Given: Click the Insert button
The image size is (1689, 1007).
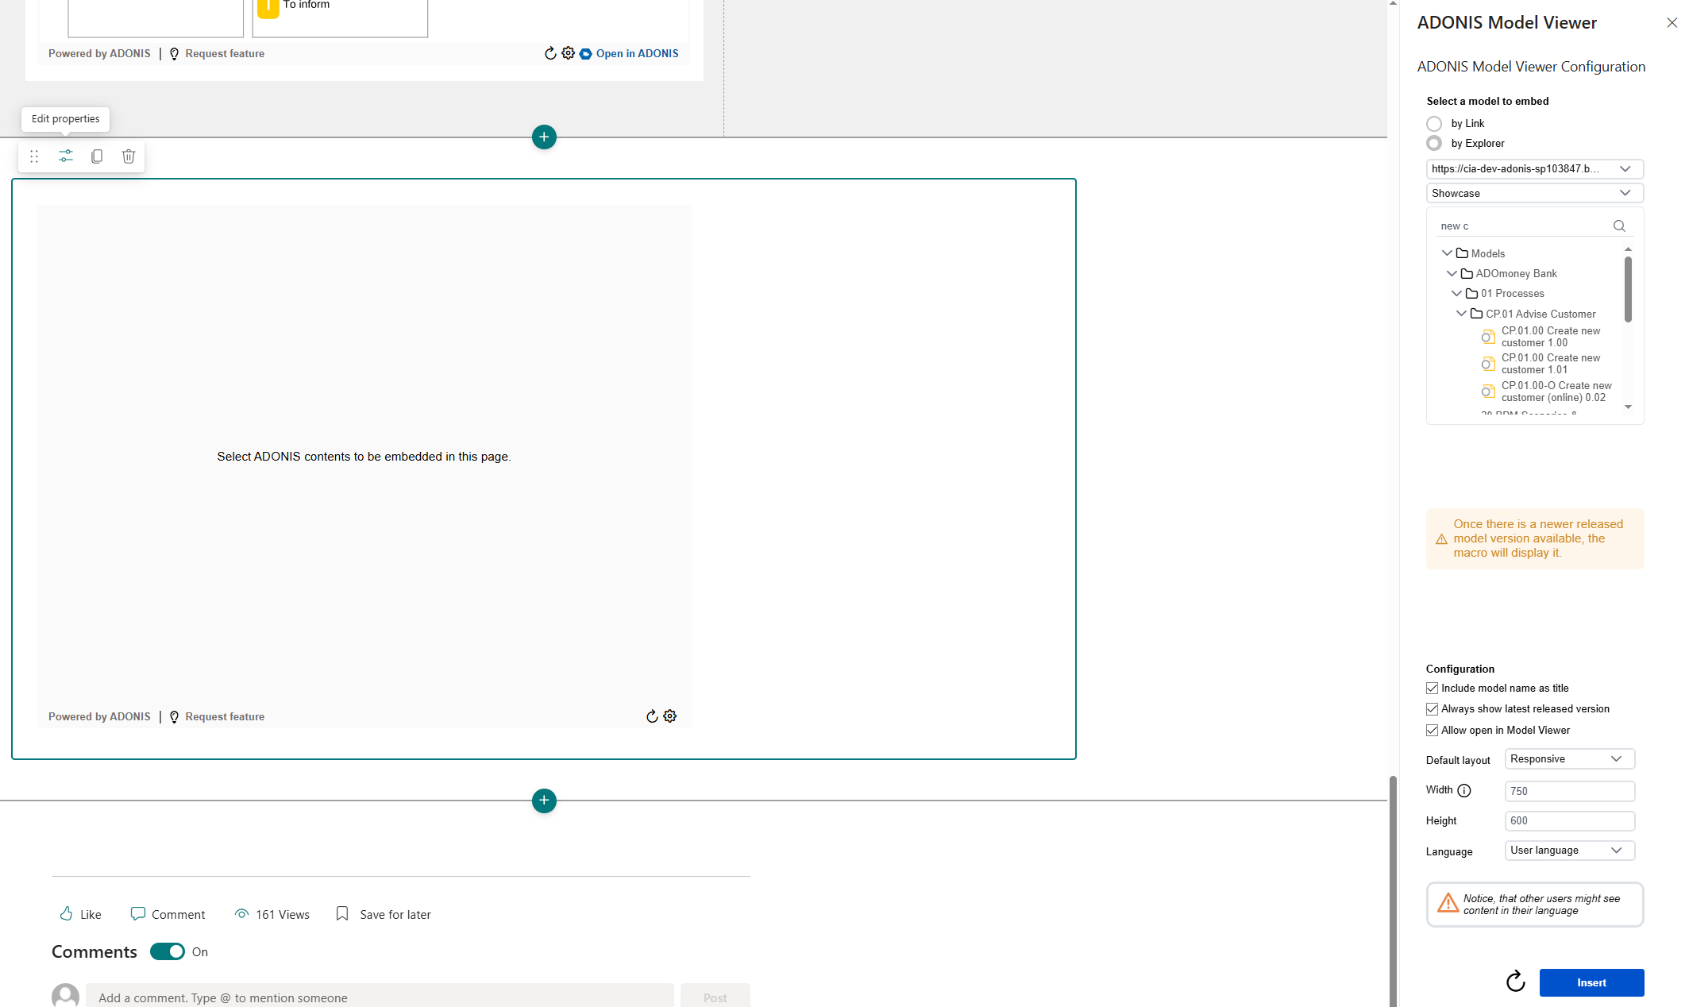Looking at the screenshot, I should [x=1591, y=982].
